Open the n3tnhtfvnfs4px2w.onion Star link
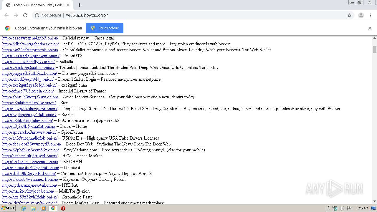Image resolution: width=377 pixels, height=212 pixels. click(29, 103)
